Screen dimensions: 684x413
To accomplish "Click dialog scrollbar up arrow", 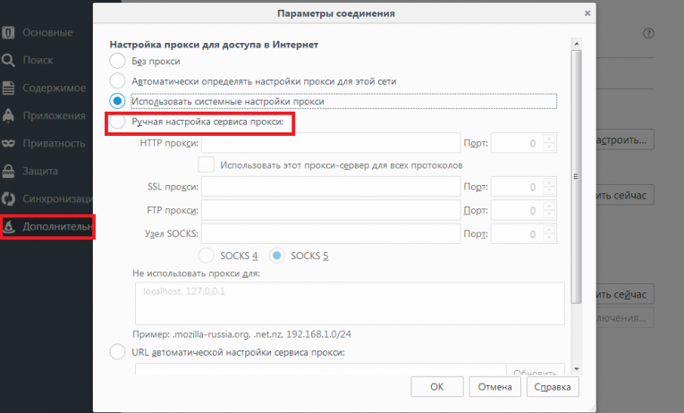I will pyautogui.click(x=576, y=44).
